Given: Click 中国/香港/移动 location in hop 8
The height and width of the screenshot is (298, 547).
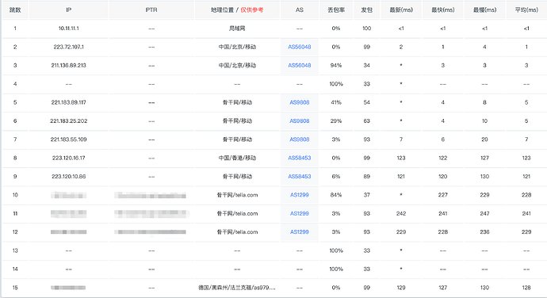Looking at the screenshot, I should 237,158.
